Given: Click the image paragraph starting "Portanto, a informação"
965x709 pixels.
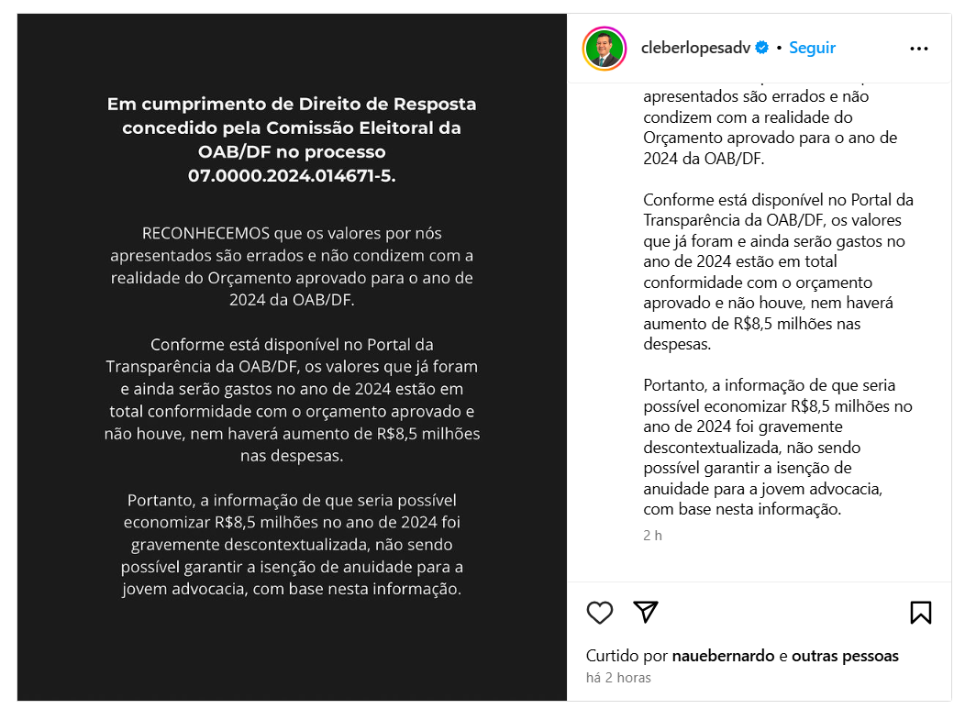Looking at the screenshot, I should [x=292, y=545].
